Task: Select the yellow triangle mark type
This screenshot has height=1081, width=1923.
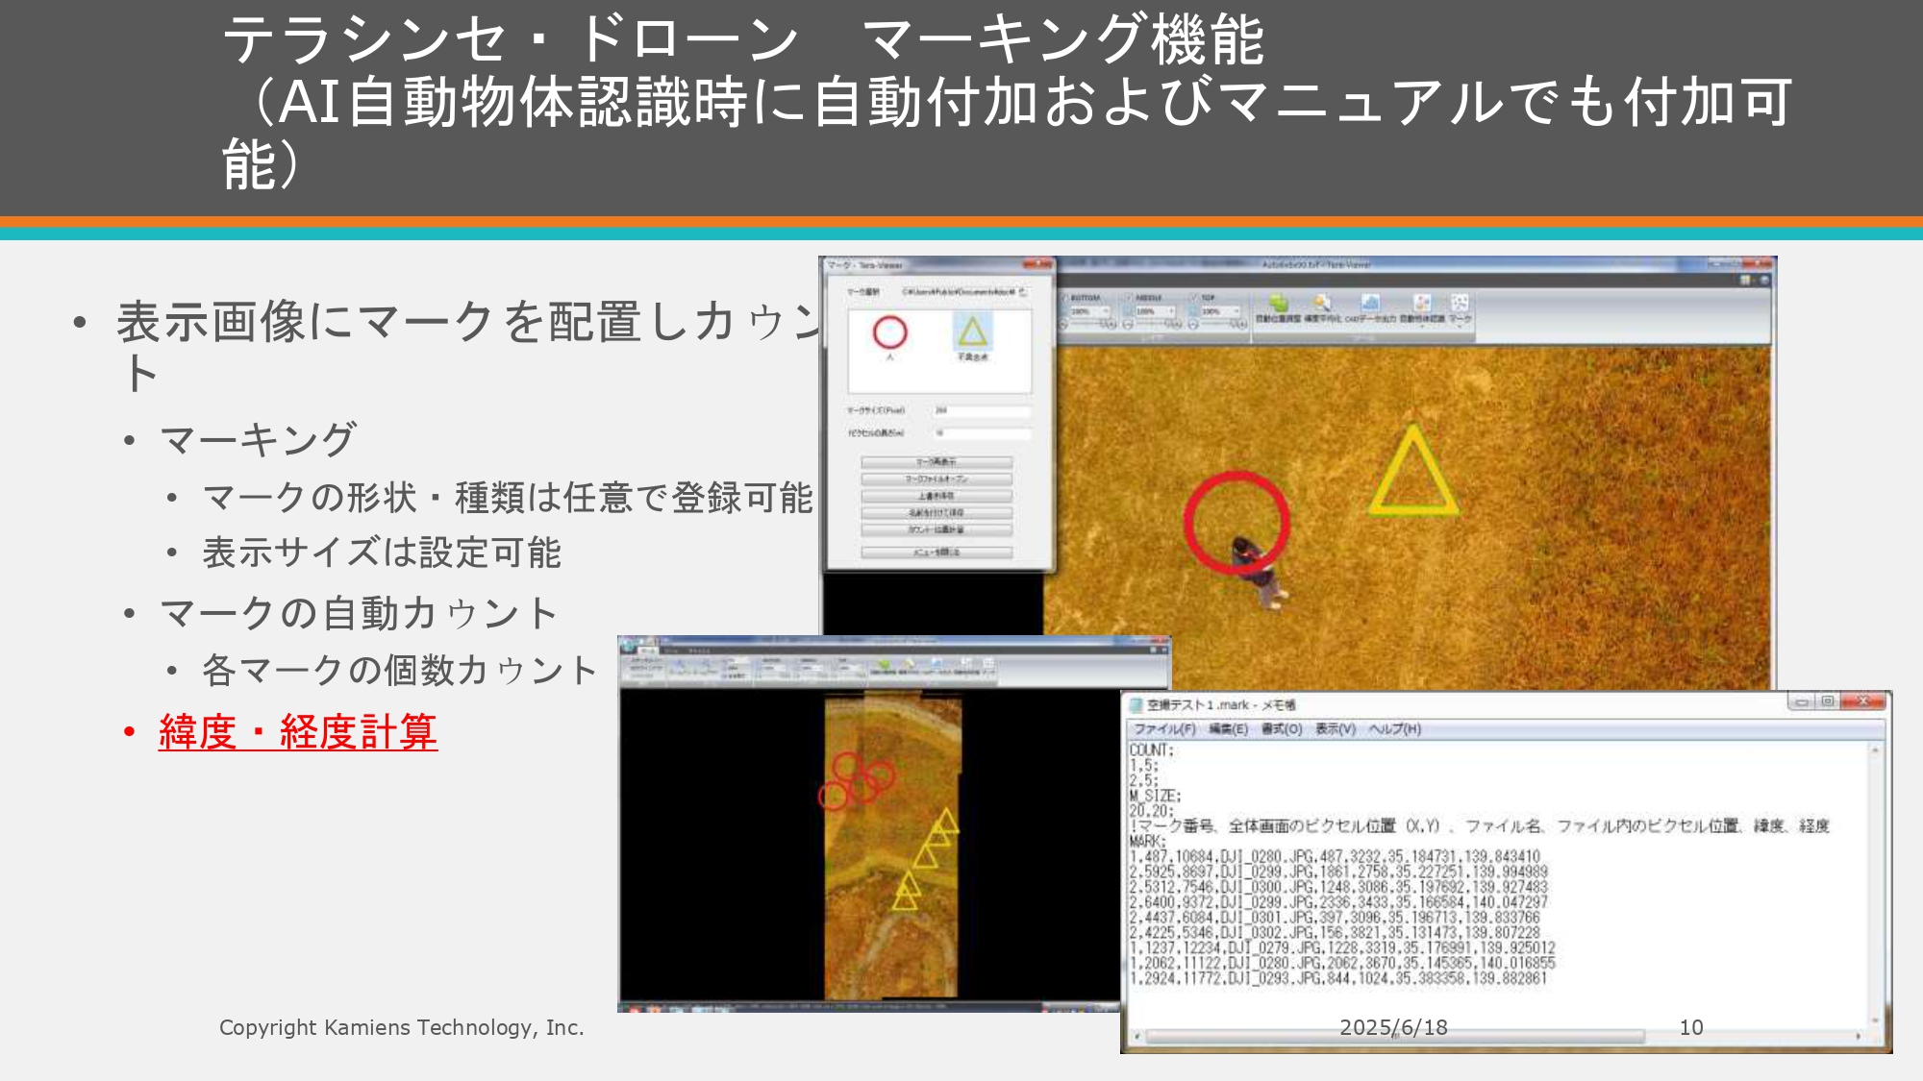Action: pyautogui.click(x=972, y=332)
